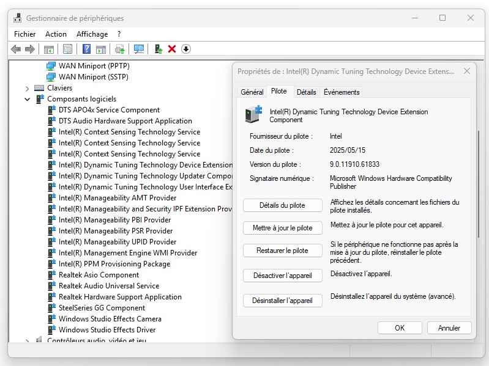
Task: Click the red X Uninstall device icon
Action: (x=172, y=49)
